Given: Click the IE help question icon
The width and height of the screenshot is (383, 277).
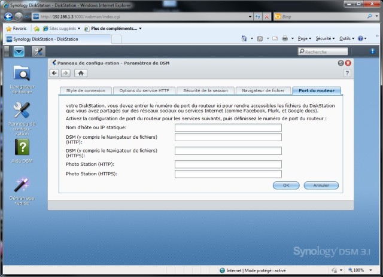Looking at the screenshot, I should pyautogui.click(x=360, y=39).
